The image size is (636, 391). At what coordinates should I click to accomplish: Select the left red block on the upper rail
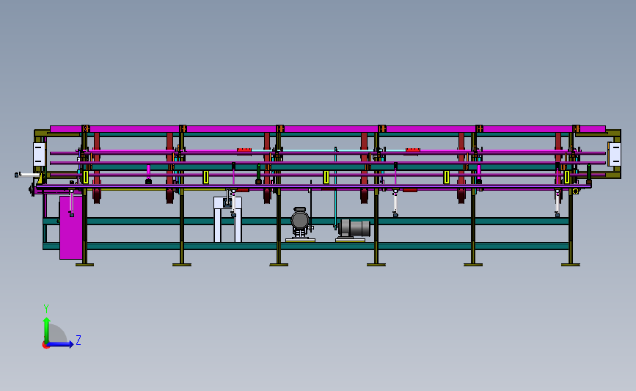pos(244,150)
